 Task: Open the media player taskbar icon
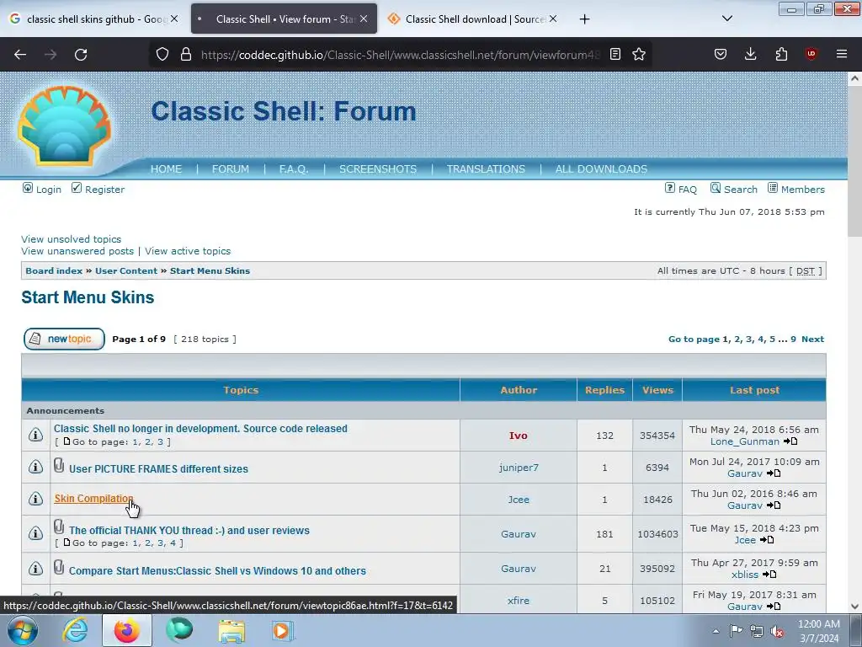point(283,630)
